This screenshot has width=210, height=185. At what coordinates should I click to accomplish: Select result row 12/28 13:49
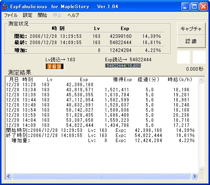click(x=98, y=105)
